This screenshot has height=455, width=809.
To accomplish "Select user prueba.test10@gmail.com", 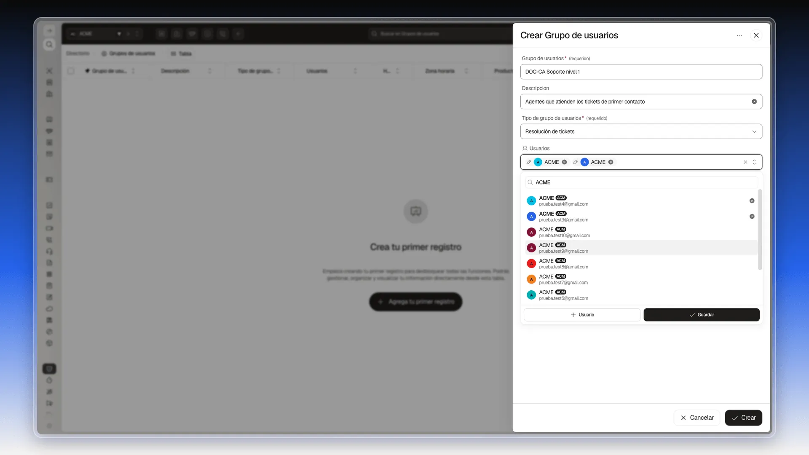I will (x=640, y=232).
